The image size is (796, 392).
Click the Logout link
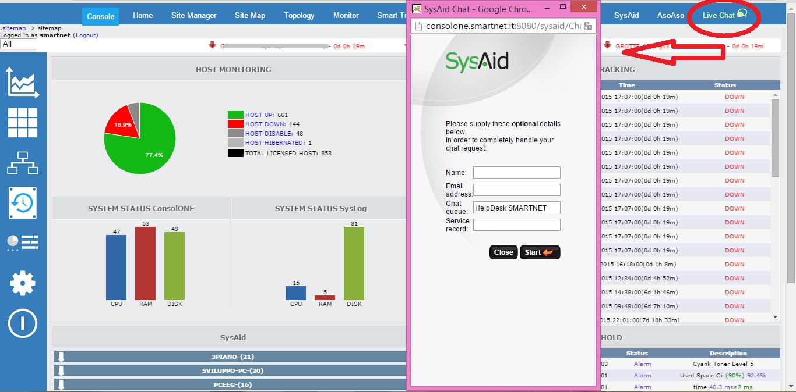(x=85, y=35)
